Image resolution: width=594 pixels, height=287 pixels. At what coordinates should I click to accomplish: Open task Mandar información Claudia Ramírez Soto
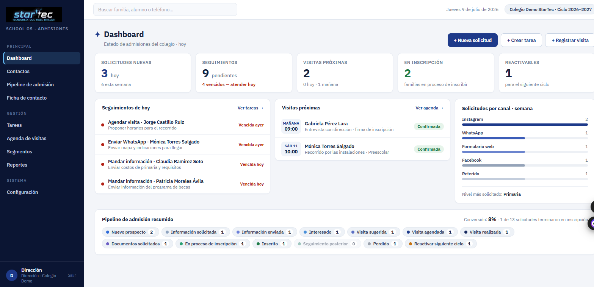(182, 164)
